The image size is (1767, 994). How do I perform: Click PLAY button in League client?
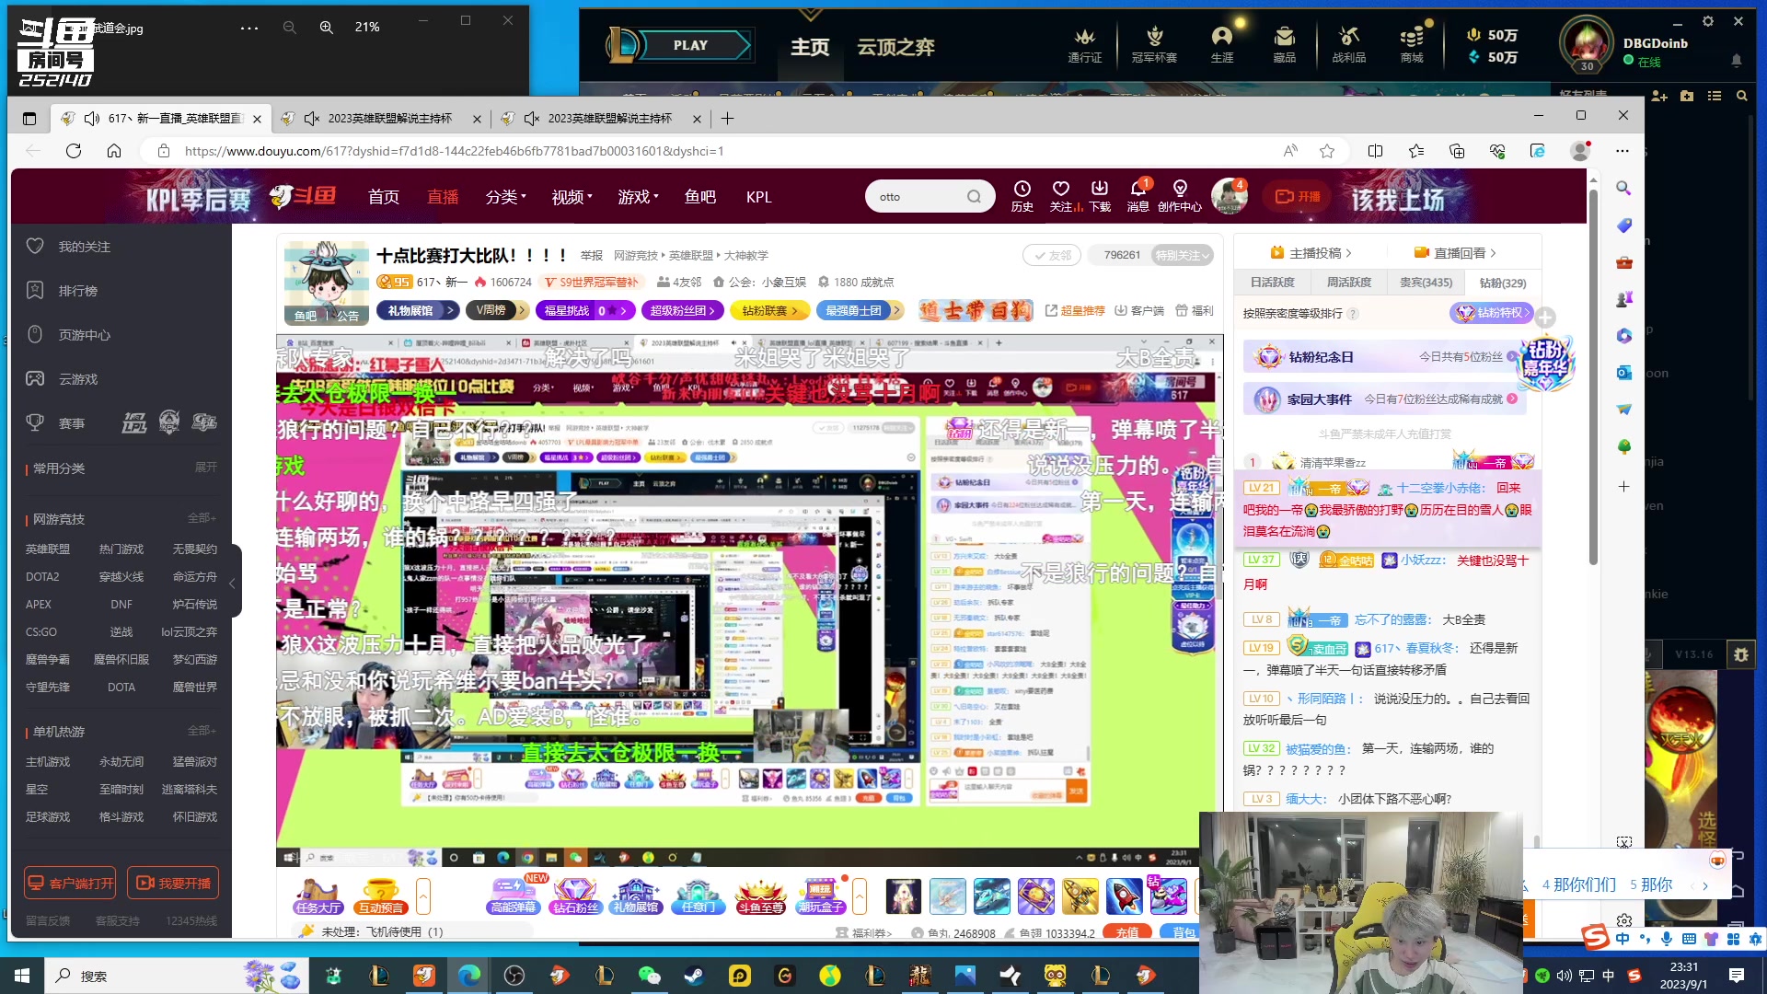(x=690, y=45)
